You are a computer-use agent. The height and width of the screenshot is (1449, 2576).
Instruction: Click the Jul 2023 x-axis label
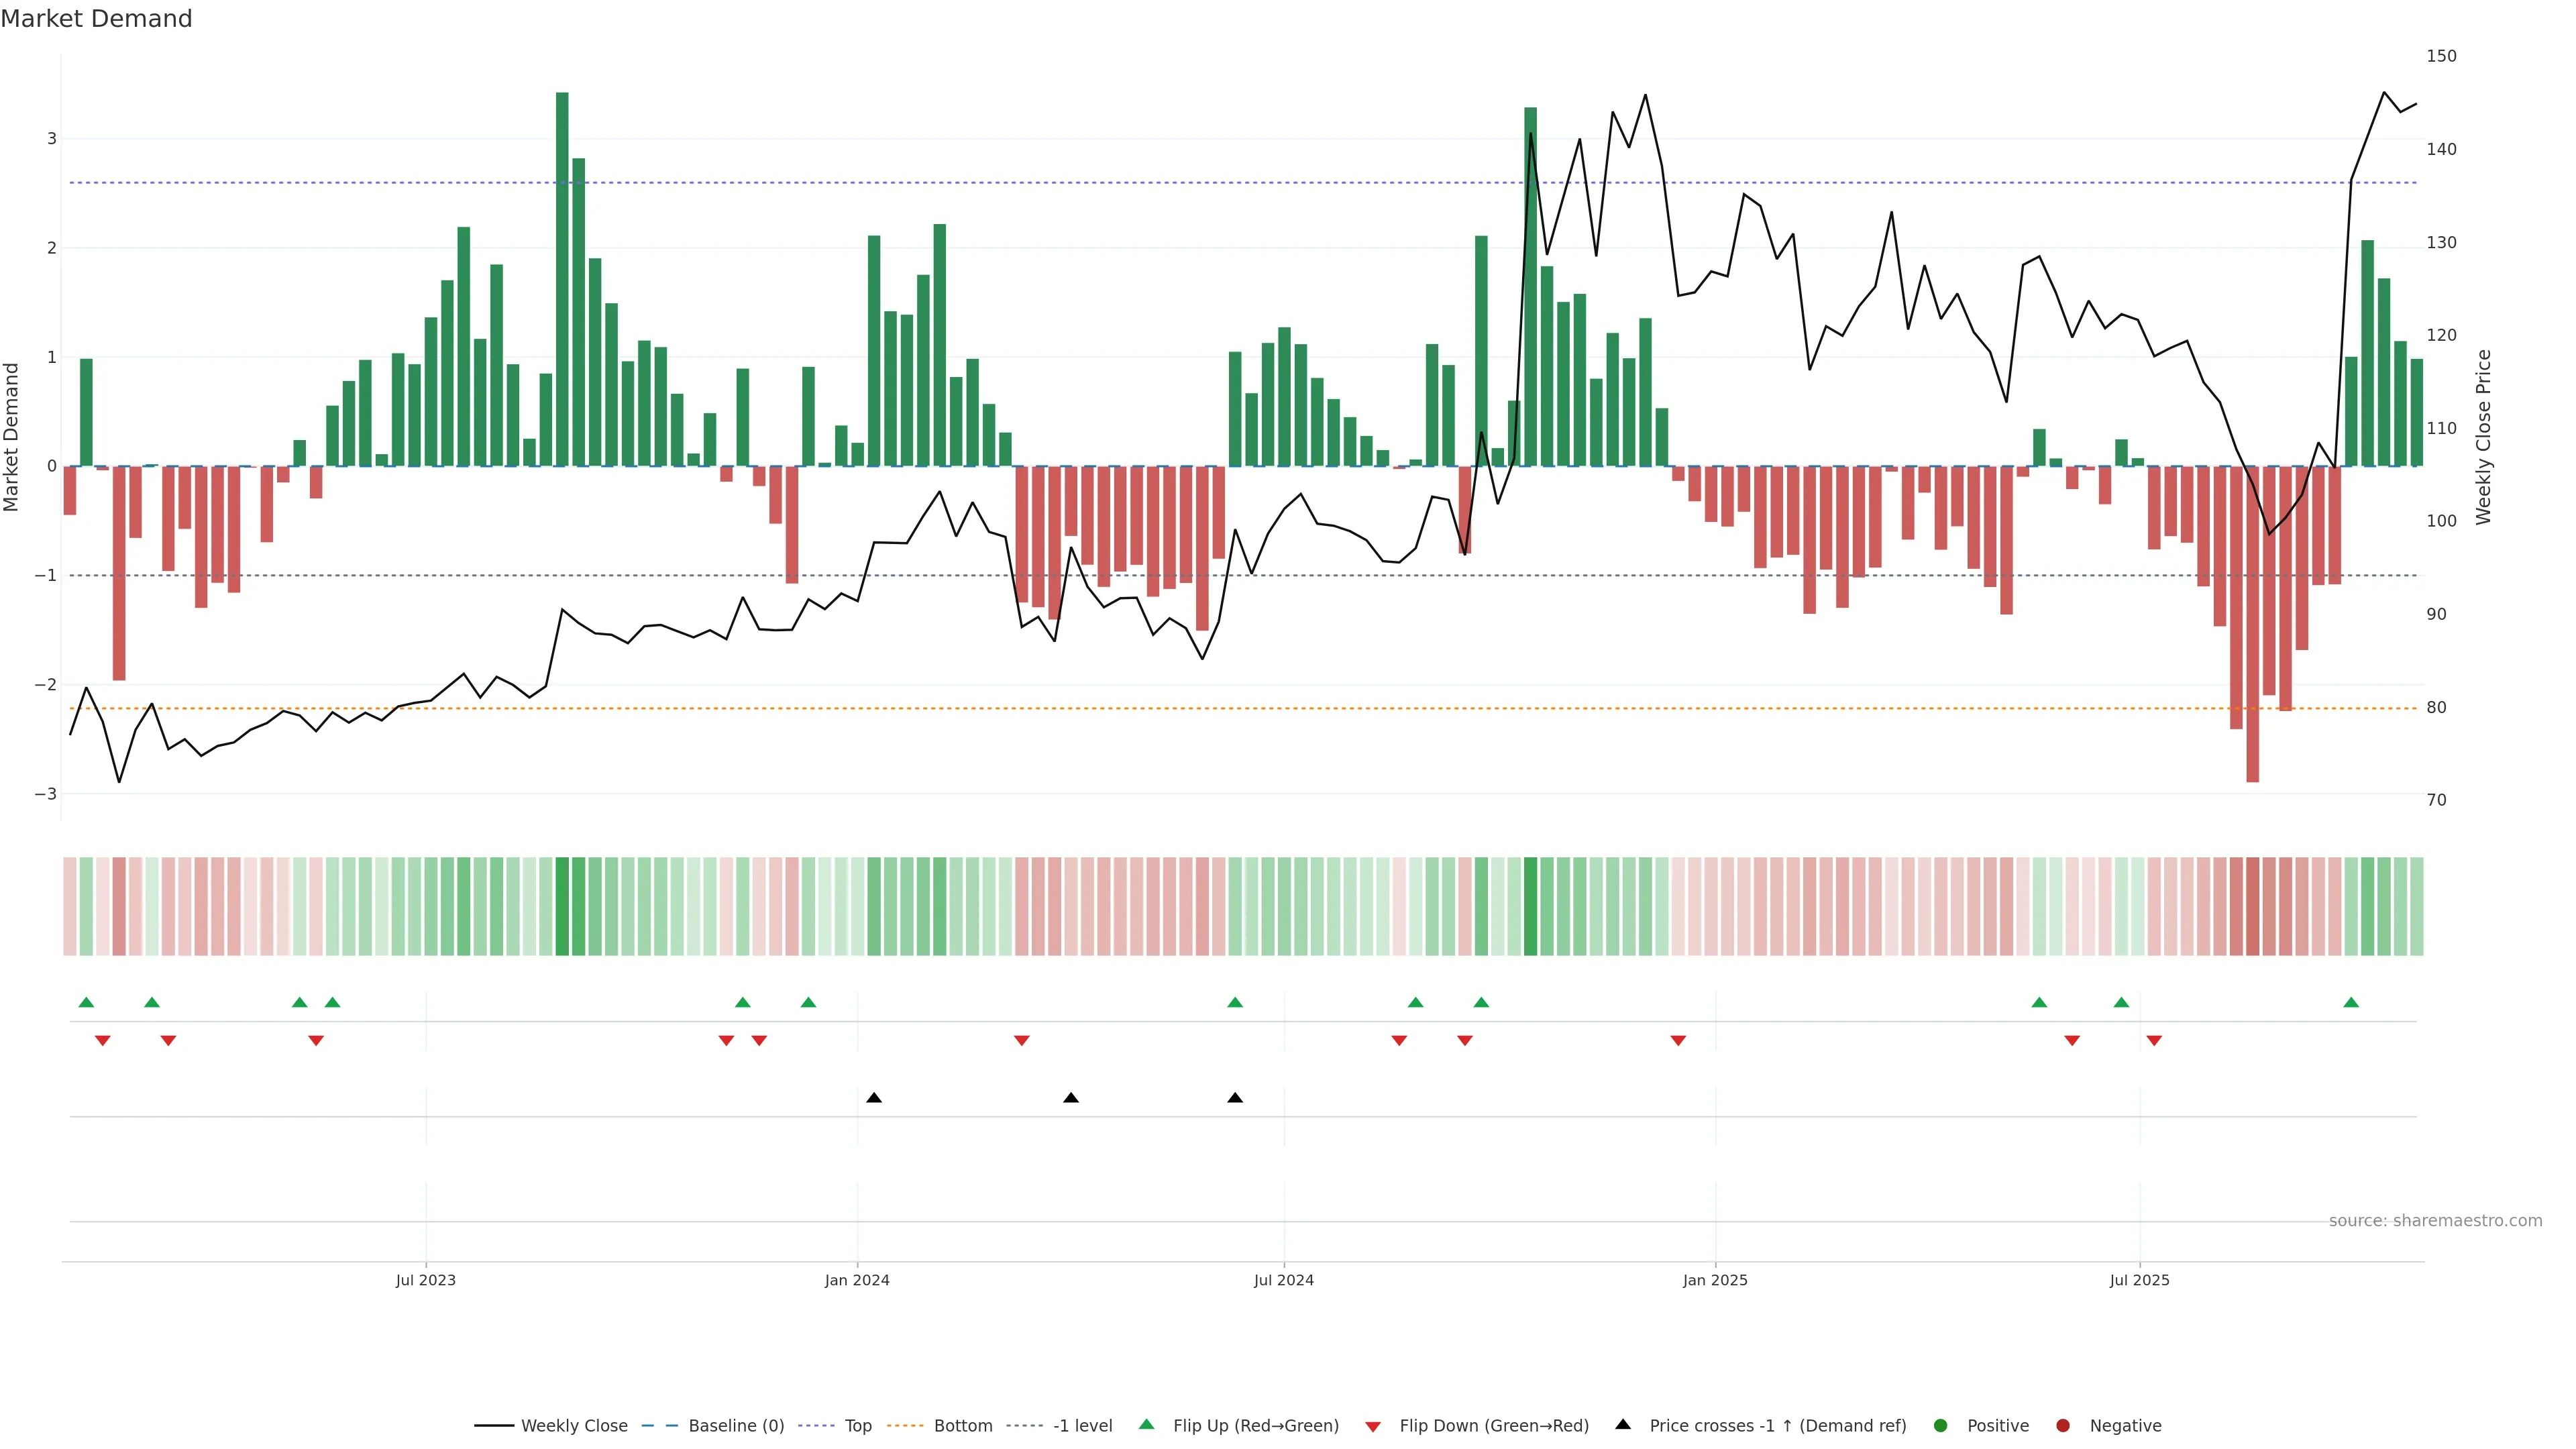pos(426,1281)
